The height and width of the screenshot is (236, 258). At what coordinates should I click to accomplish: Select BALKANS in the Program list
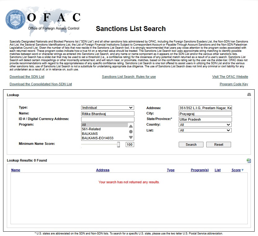click(x=90, y=134)
